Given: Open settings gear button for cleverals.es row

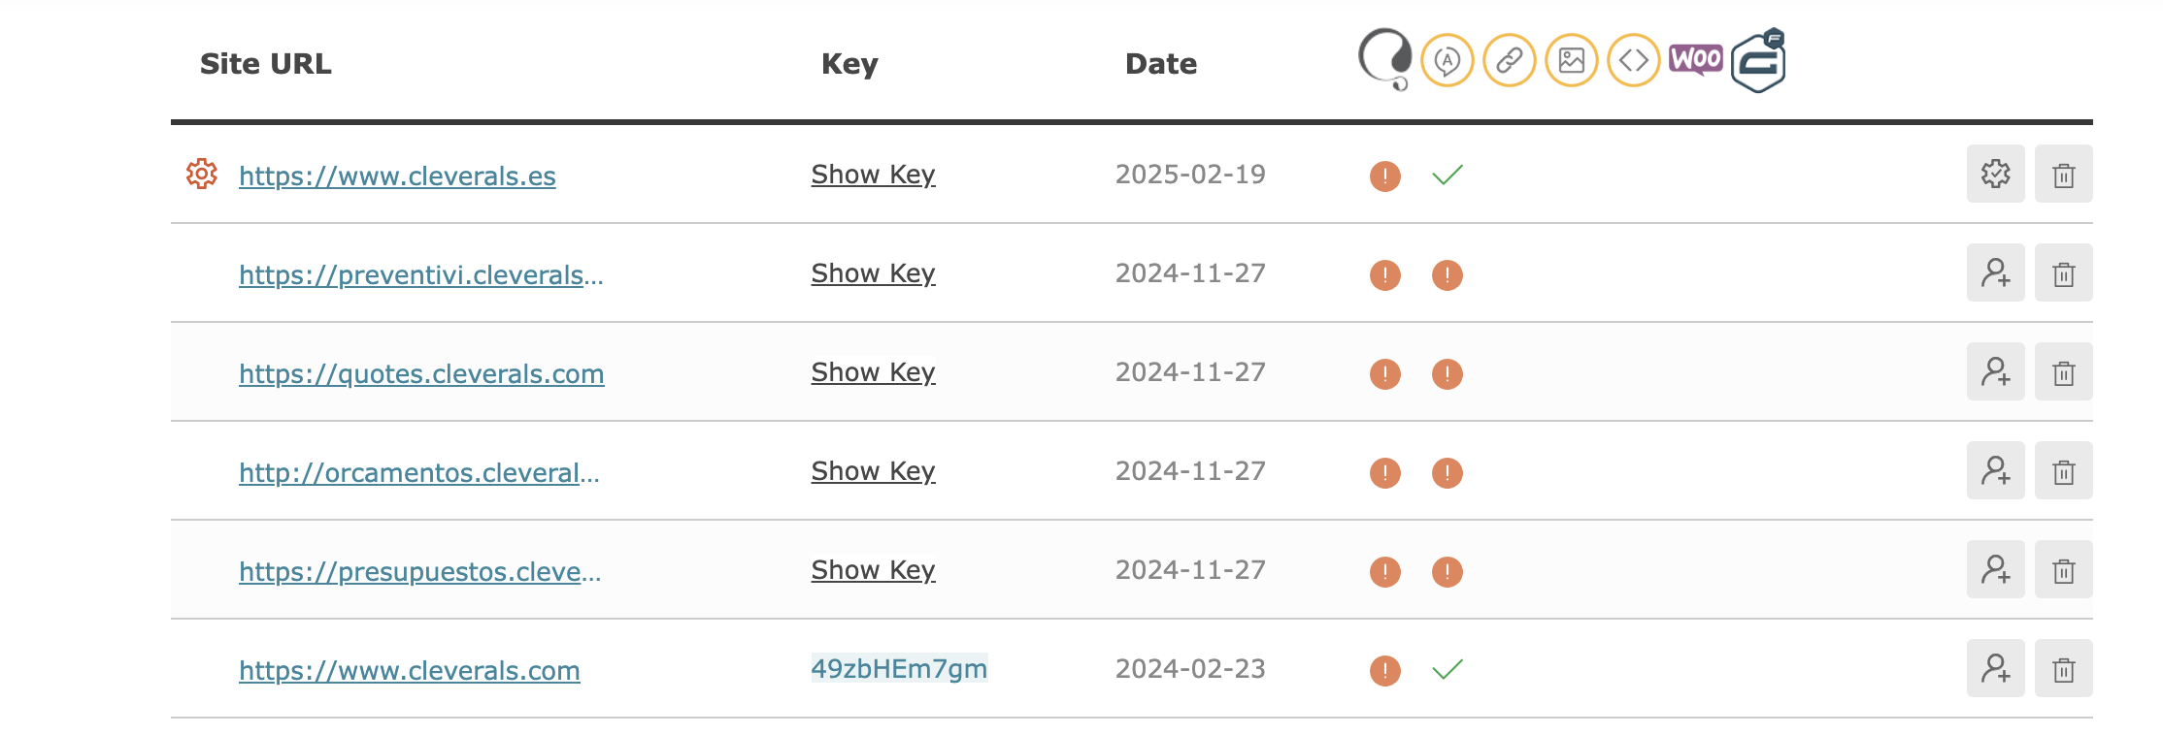Looking at the screenshot, I should click(x=1995, y=174).
